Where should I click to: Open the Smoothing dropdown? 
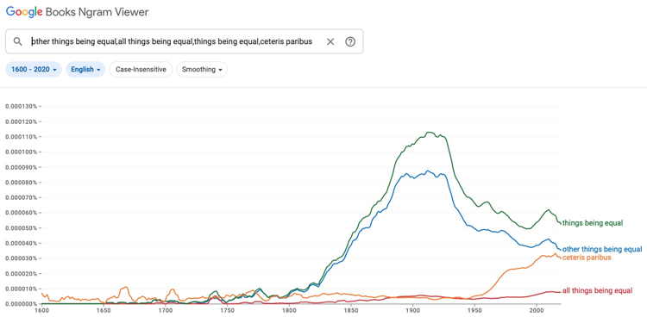click(x=202, y=69)
